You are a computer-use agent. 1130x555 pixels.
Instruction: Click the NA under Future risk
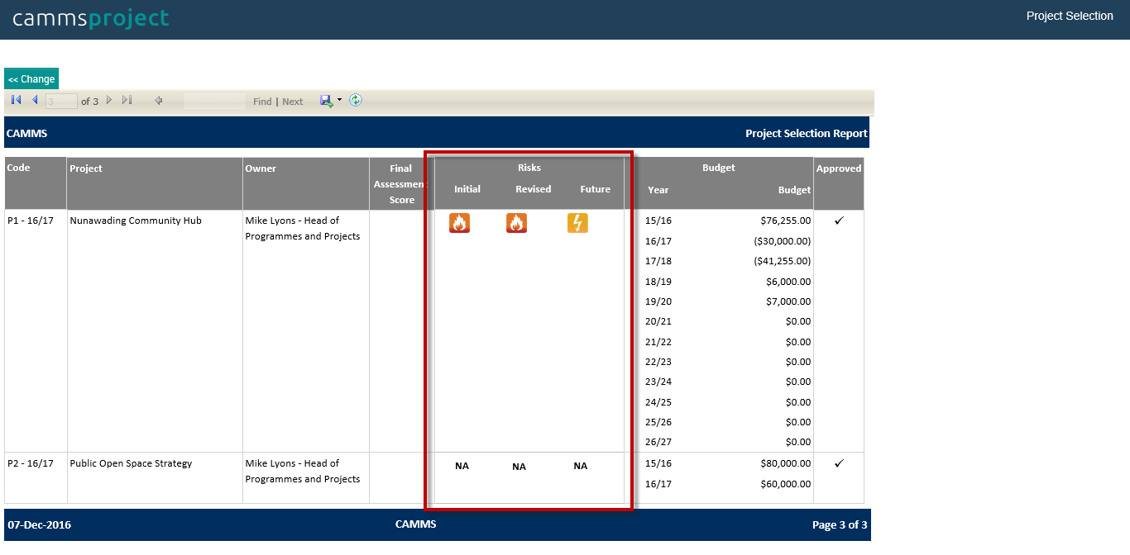pos(581,466)
